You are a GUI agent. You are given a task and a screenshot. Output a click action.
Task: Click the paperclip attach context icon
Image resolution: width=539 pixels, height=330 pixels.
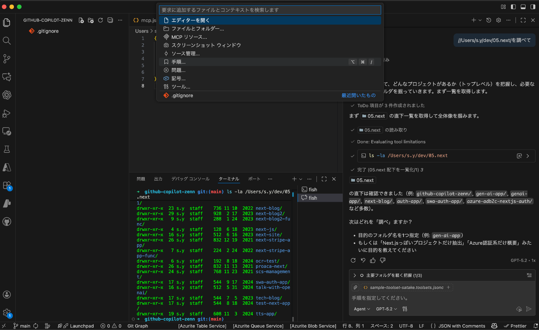pyautogui.click(x=355, y=287)
